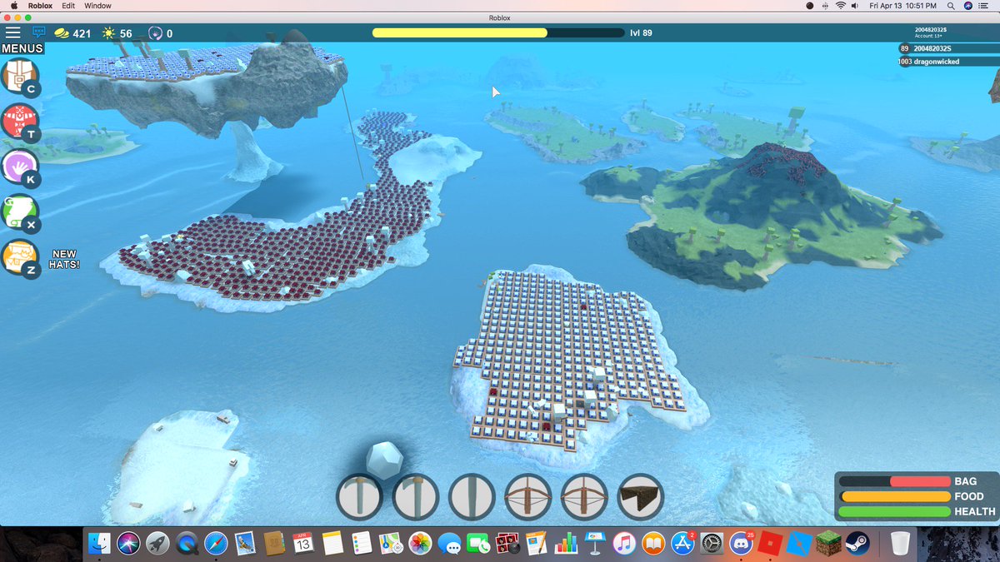This screenshot has width=1000, height=562.
Task: Open the tribe totem menu marked T
Action: 18,122
